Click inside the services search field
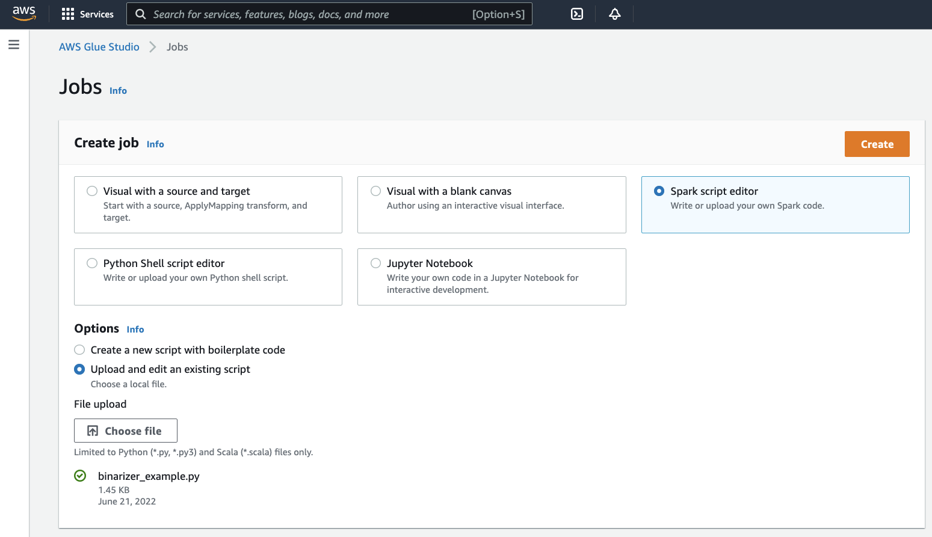 (329, 14)
